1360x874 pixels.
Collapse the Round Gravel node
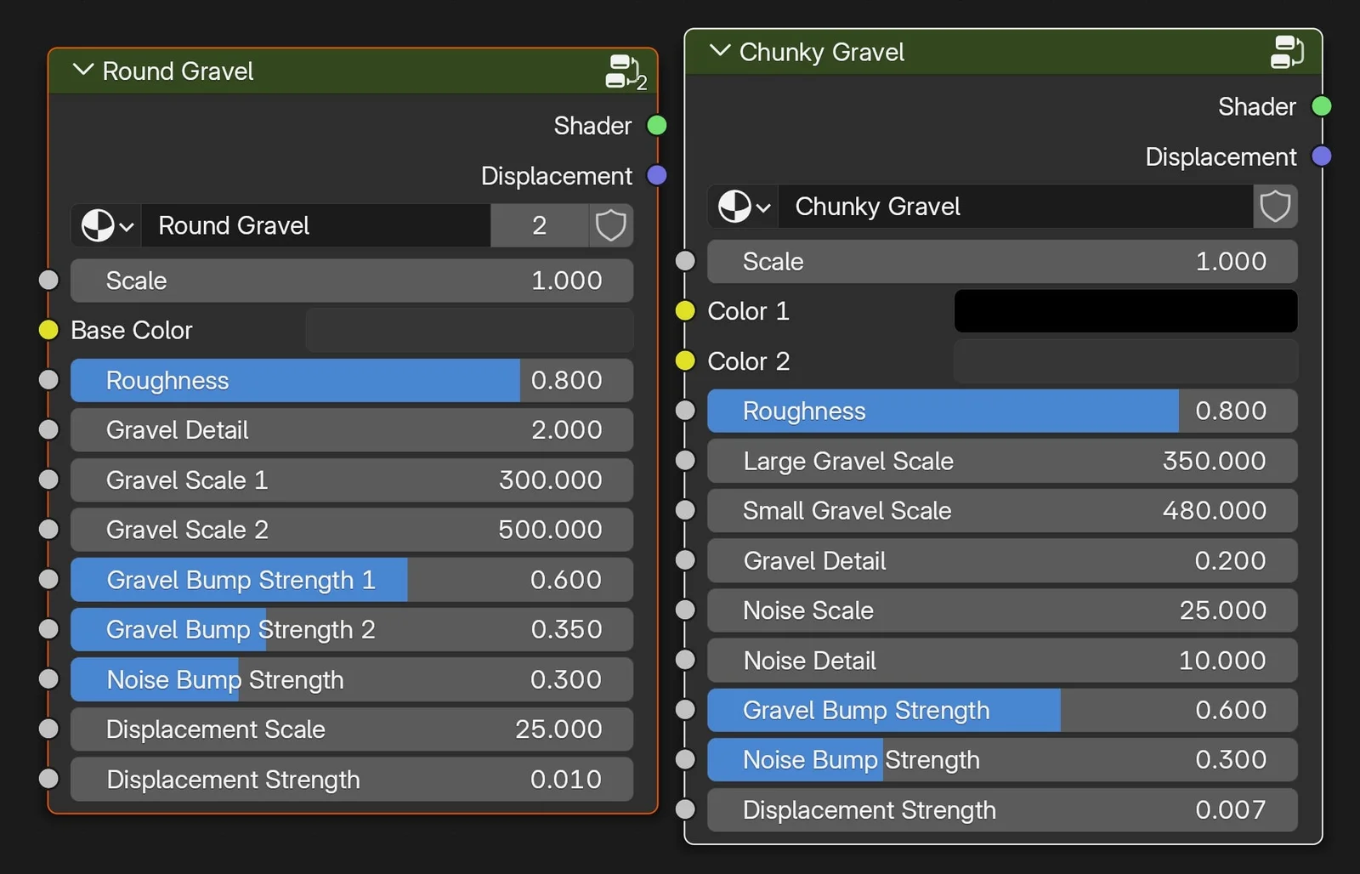tap(82, 71)
